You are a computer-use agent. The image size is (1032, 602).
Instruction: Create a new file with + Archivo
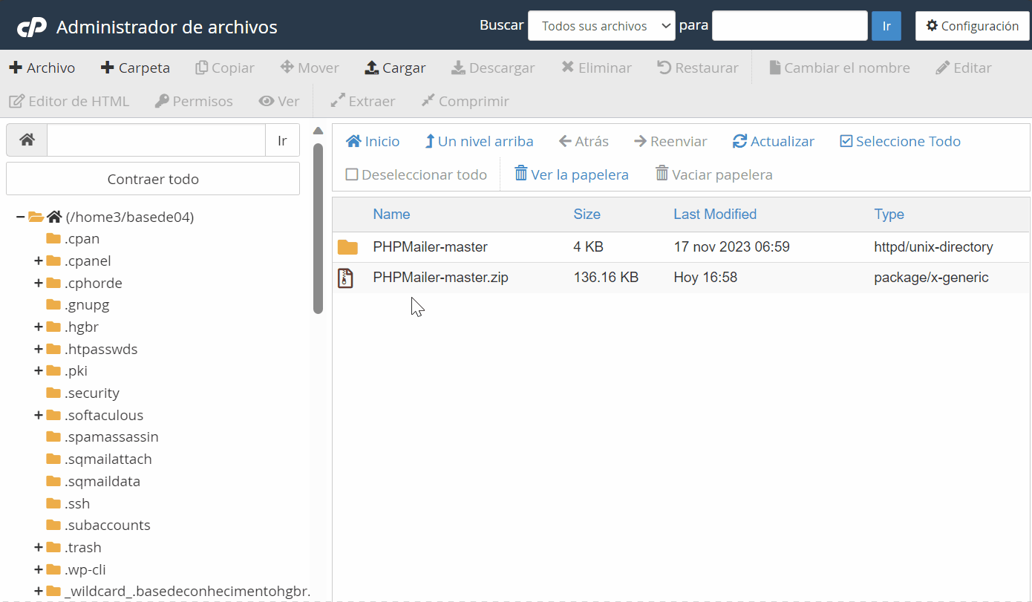click(x=42, y=68)
